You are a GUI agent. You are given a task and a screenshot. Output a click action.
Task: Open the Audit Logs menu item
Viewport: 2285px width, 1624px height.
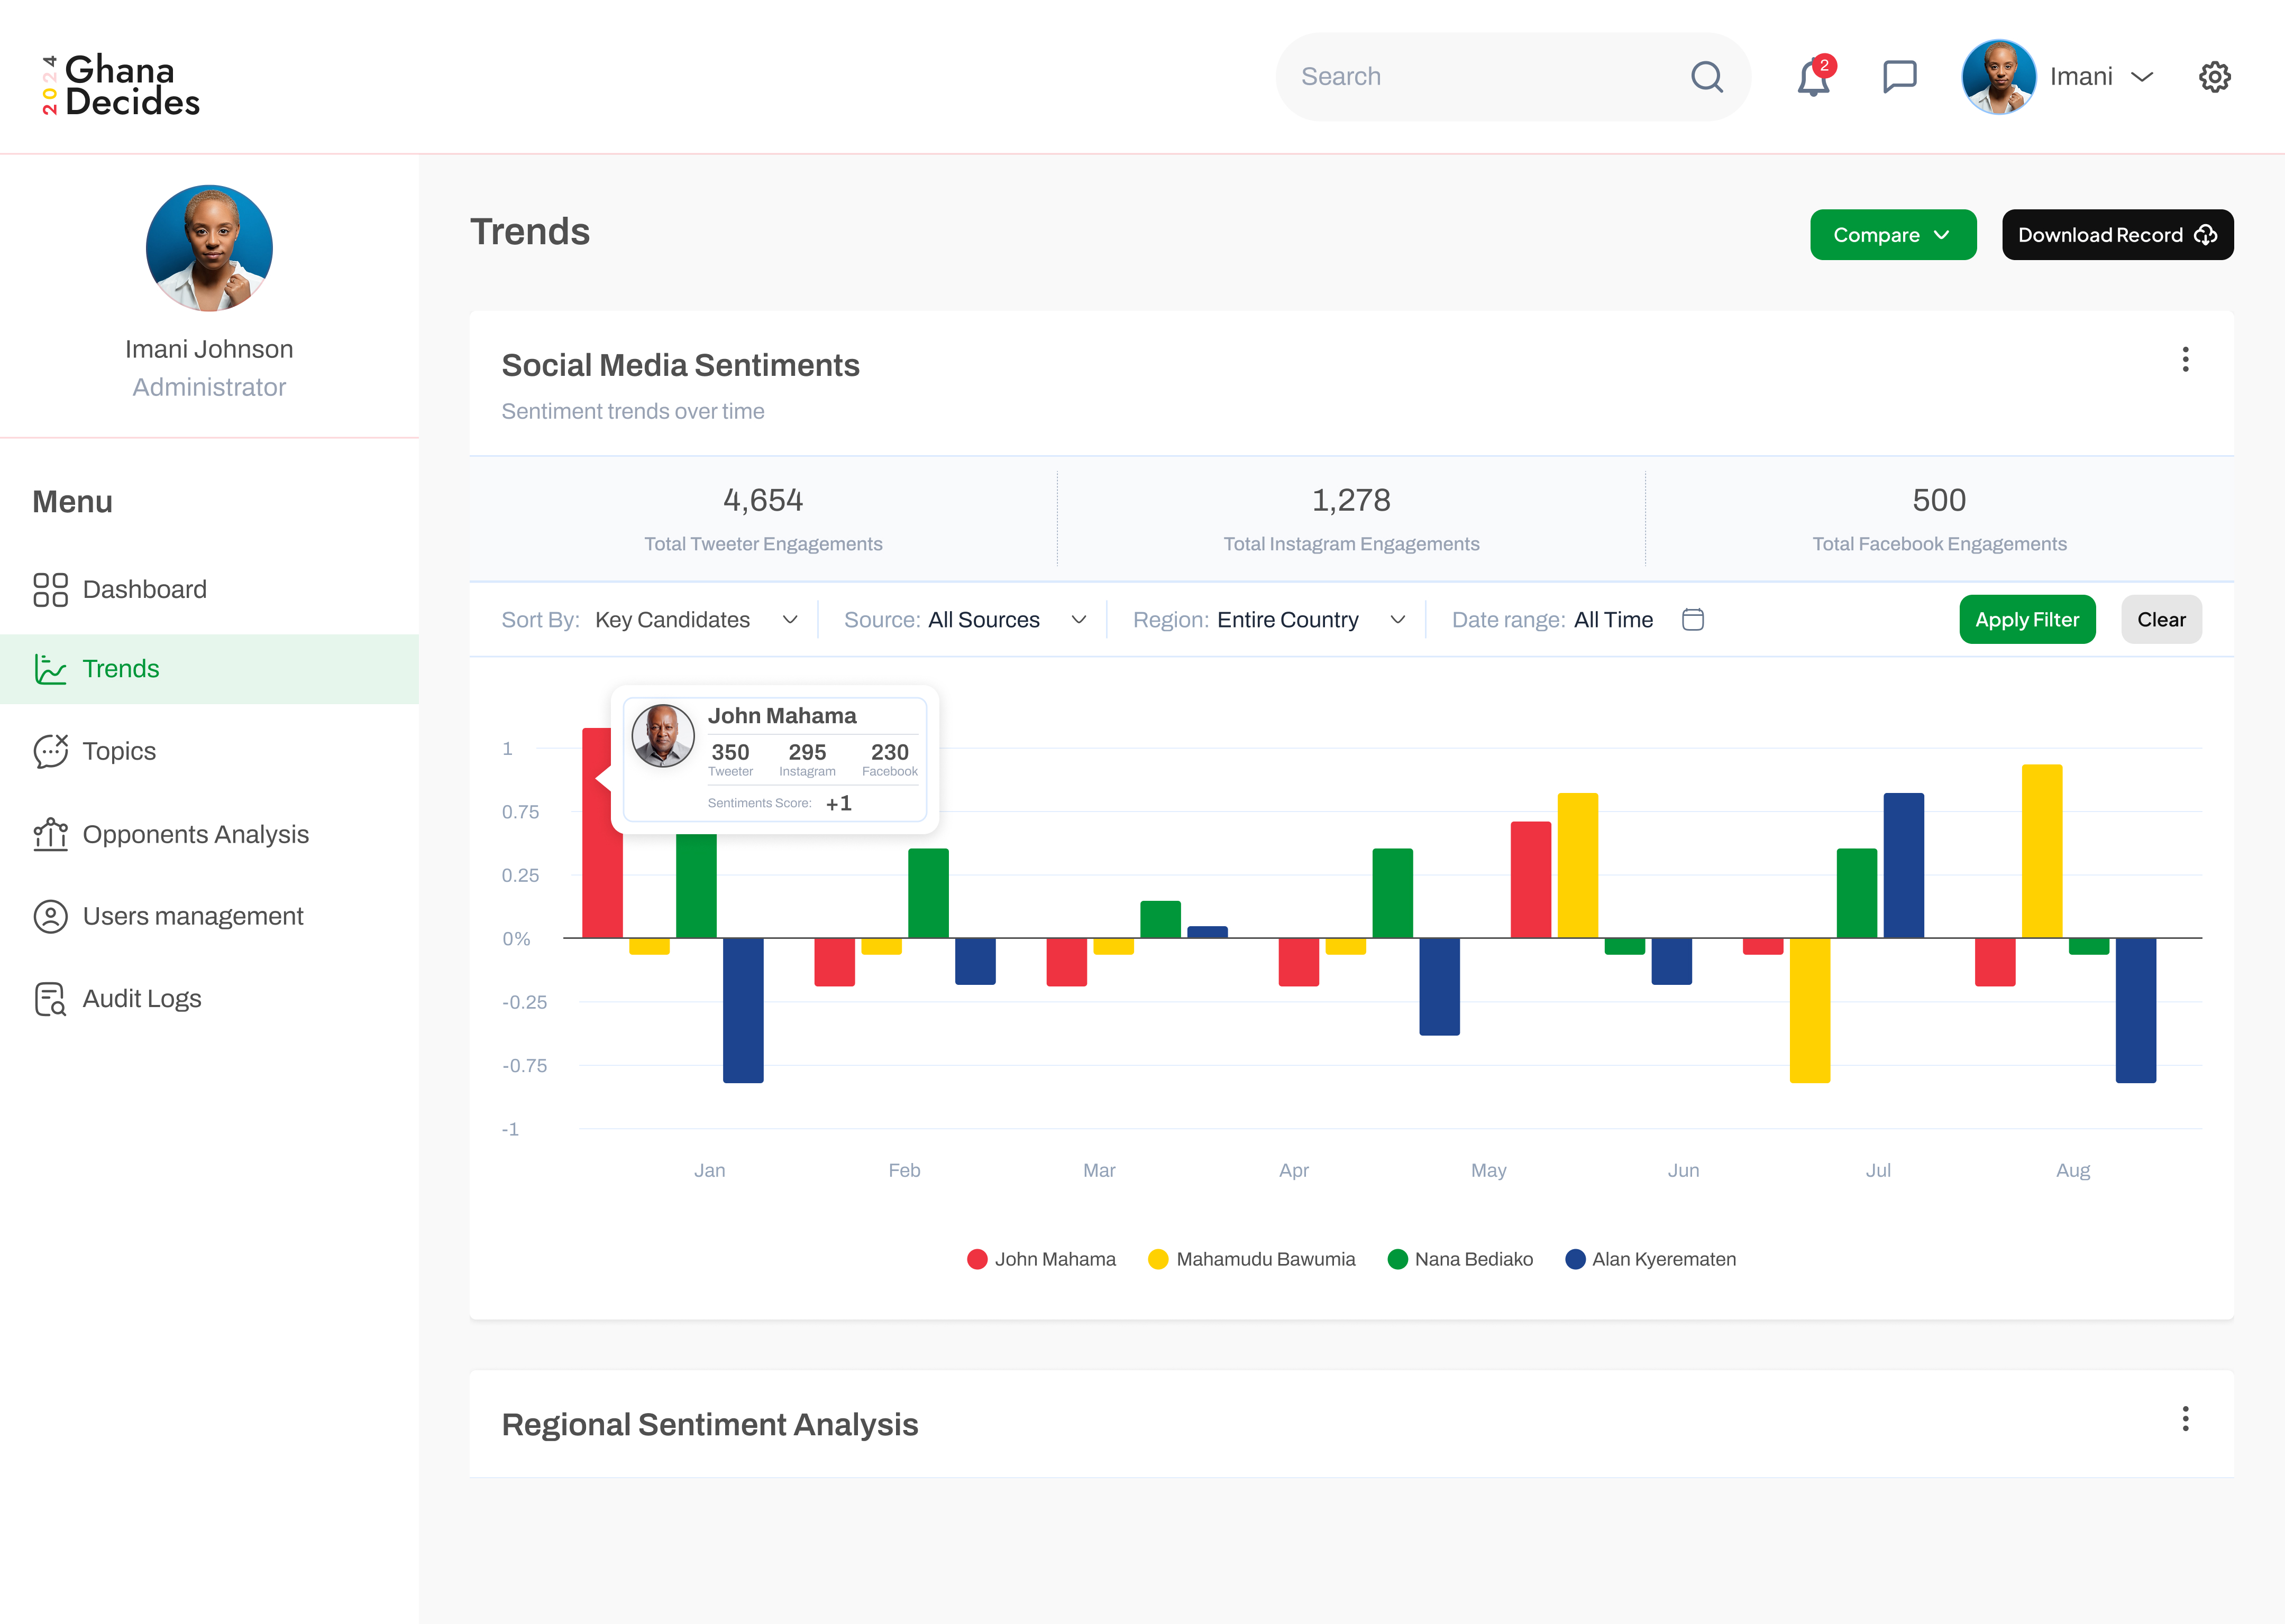coord(142,998)
